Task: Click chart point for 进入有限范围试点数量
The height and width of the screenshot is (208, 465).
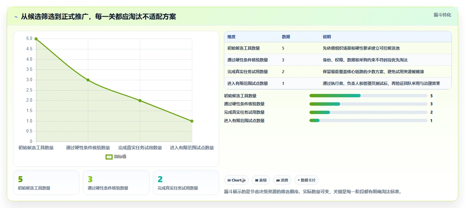Action: click(192, 121)
